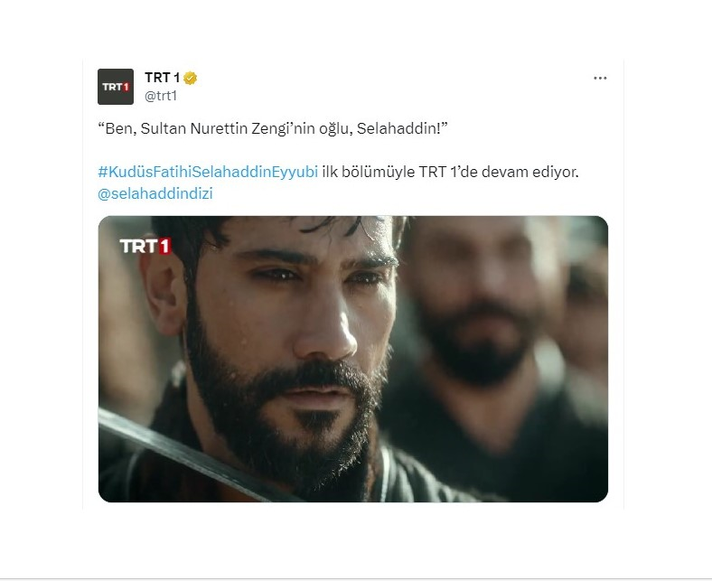Open the #KudüsFatihiSelahaddinEyyubi hashtag

click(208, 173)
